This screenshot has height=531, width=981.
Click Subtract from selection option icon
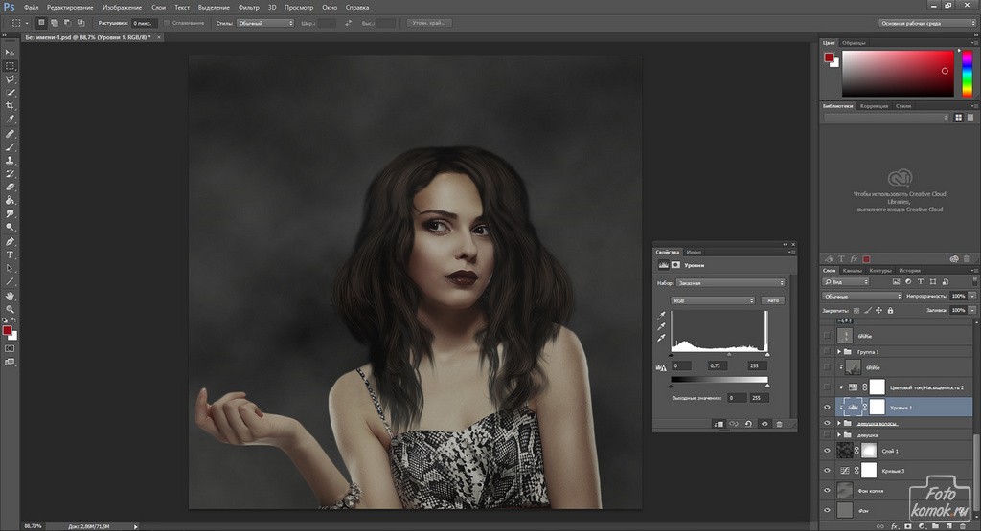point(68,23)
